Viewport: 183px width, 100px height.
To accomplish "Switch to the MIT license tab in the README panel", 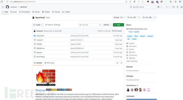I will point(49,63).
